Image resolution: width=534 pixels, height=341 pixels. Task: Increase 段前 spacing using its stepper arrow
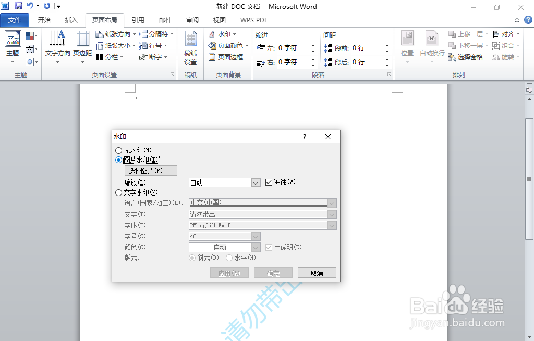(386, 45)
